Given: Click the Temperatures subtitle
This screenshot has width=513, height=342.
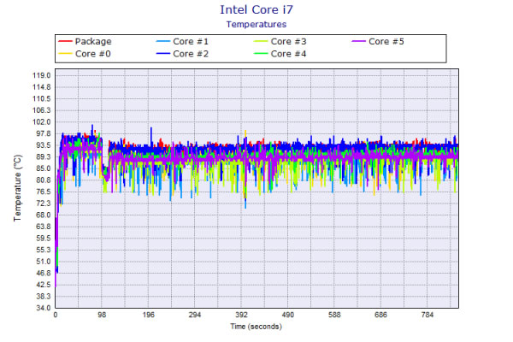Looking at the screenshot, I should click(256, 25).
